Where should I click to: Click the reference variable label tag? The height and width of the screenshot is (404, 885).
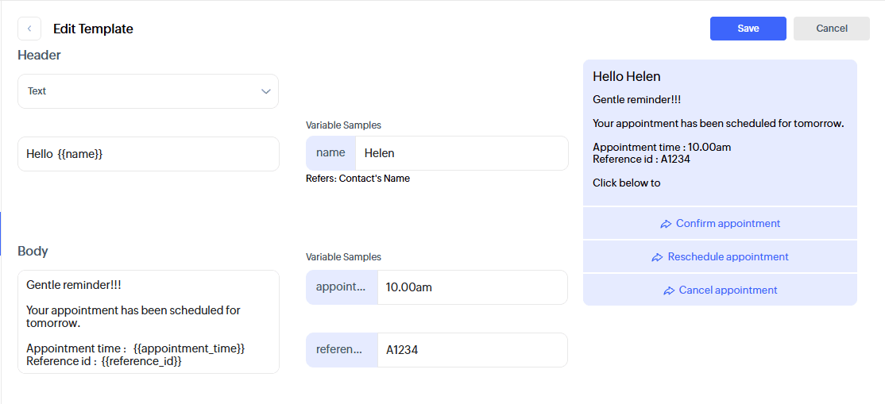point(342,350)
